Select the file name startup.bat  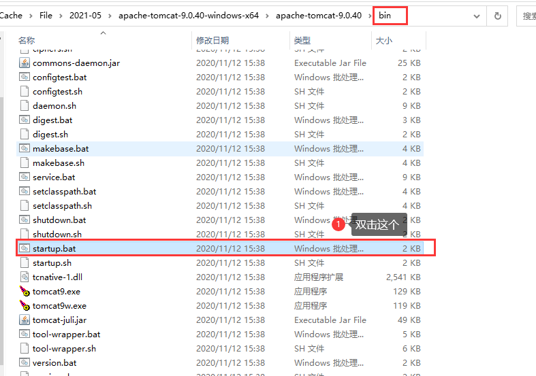pyautogui.click(x=54, y=248)
